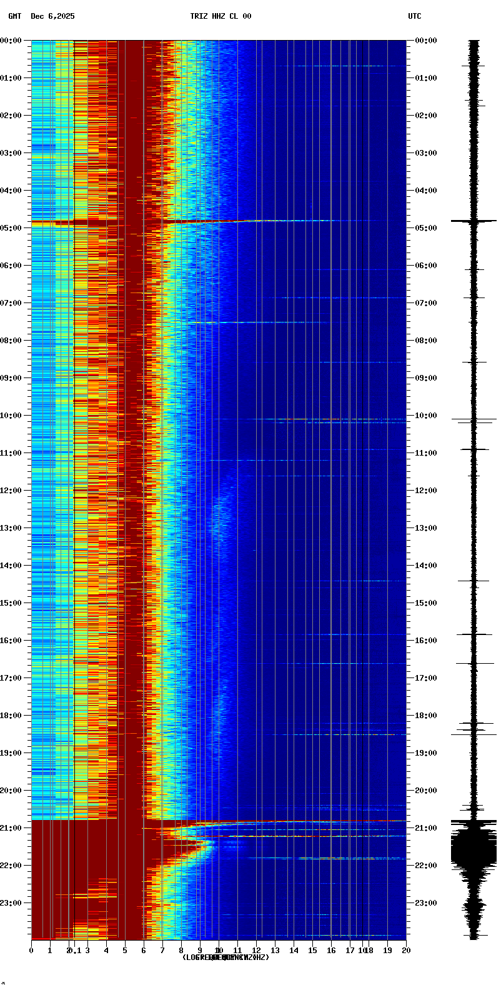Click the 0 Hz frequency axis label
Viewport: 501px width, 990px height.
point(31,951)
